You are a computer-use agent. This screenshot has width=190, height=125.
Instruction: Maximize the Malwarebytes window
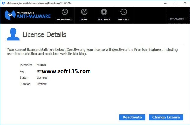tap(175, 3)
